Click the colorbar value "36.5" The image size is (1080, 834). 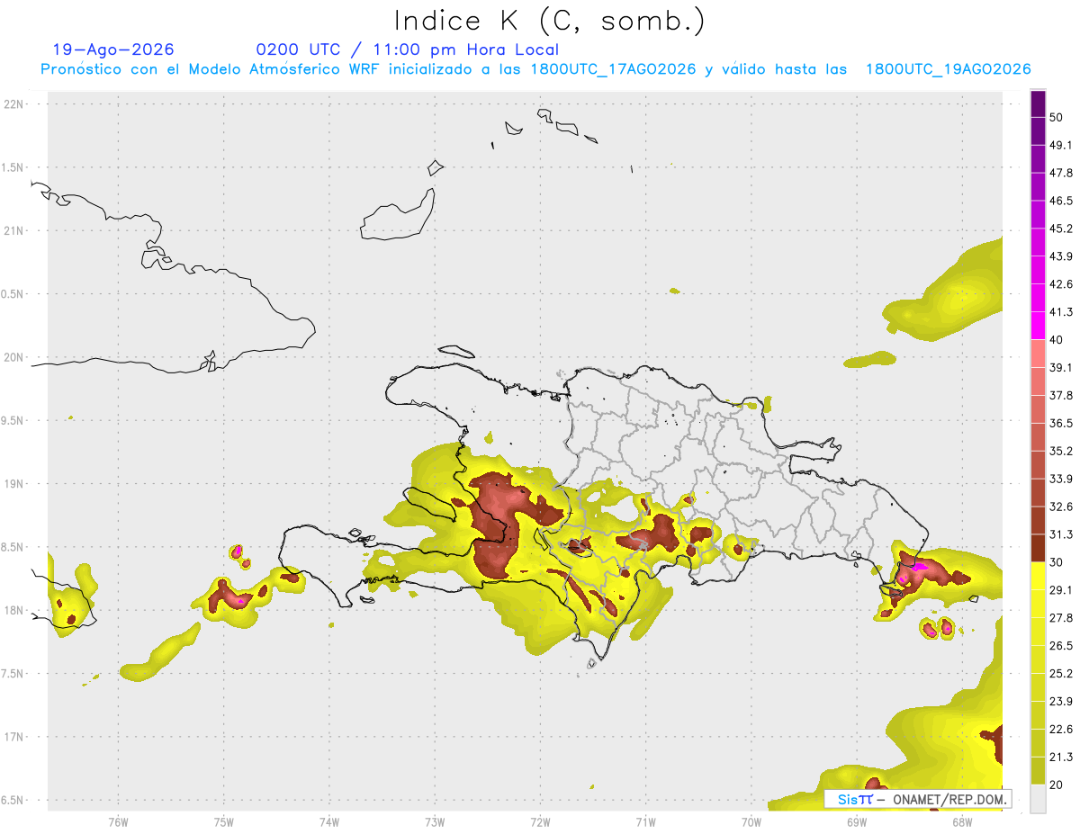pyautogui.click(x=1061, y=423)
